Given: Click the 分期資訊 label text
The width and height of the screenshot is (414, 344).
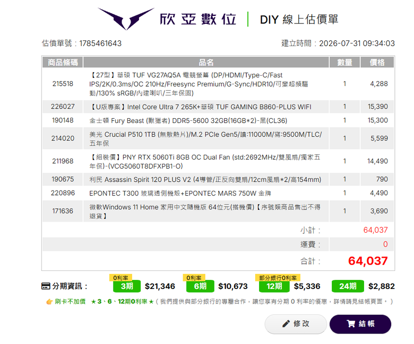Looking at the screenshot, I should click(x=70, y=286).
